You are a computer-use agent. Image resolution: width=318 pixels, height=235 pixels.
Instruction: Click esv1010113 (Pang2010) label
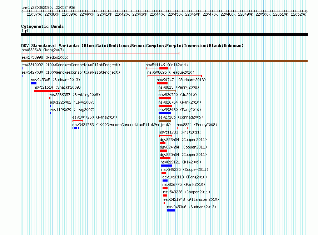click(x=185, y=177)
